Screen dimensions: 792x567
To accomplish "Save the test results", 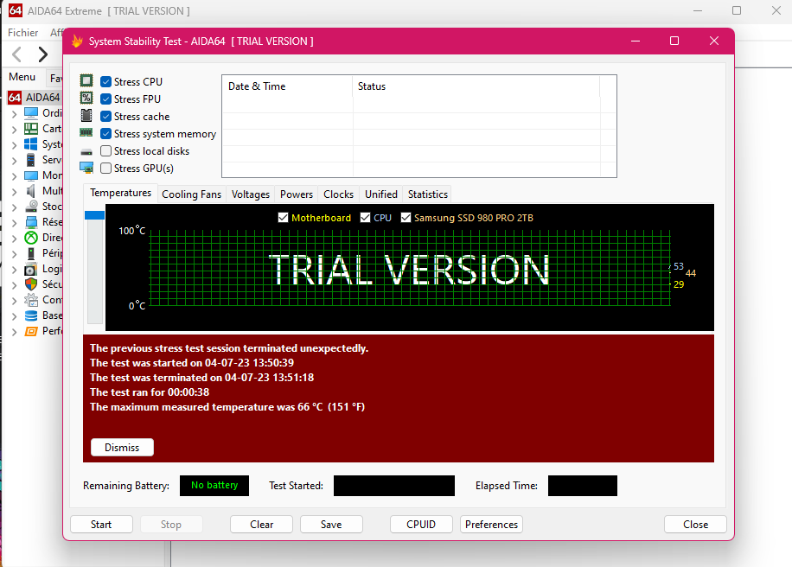I will [x=331, y=524].
